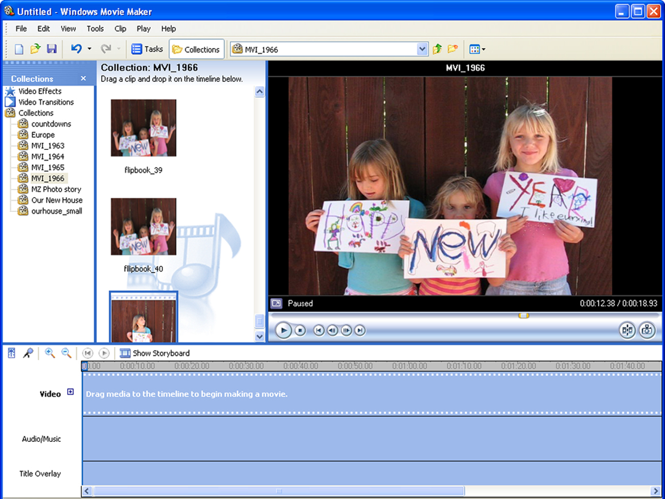This screenshot has height=499, width=665.
Task: Open the Views dropdown button
Action: (x=477, y=49)
